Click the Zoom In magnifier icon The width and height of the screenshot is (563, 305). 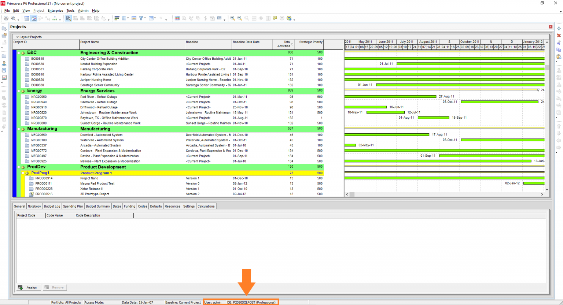pos(232,18)
